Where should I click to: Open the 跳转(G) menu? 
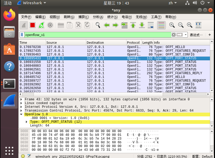click(x=69, y=17)
